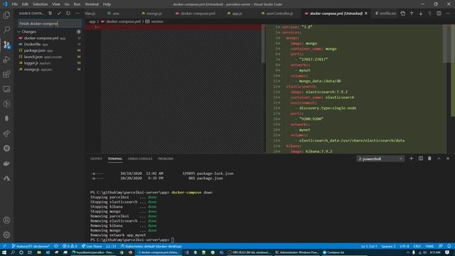Open the Run and Debug view
The width and height of the screenshot is (455, 256).
tap(6, 59)
